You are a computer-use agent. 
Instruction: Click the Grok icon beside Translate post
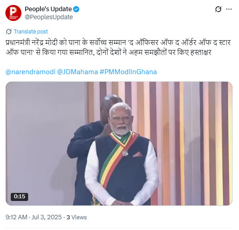coord(8,32)
